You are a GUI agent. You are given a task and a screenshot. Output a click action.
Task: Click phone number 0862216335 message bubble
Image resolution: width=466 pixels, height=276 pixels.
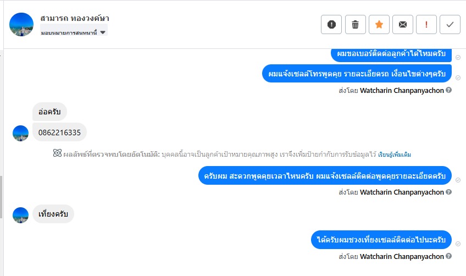(x=59, y=133)
